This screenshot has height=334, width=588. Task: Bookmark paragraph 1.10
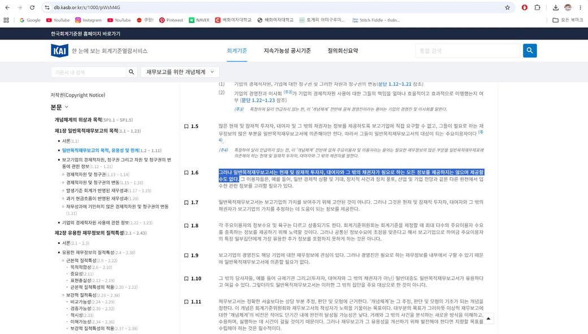186,279
